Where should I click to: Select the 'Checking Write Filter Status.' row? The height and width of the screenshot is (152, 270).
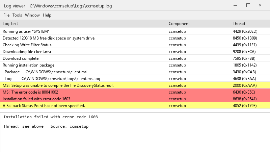tap(135, 45)
